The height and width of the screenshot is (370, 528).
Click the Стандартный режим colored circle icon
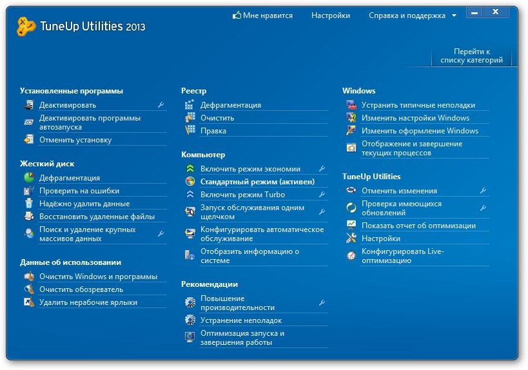190,181
